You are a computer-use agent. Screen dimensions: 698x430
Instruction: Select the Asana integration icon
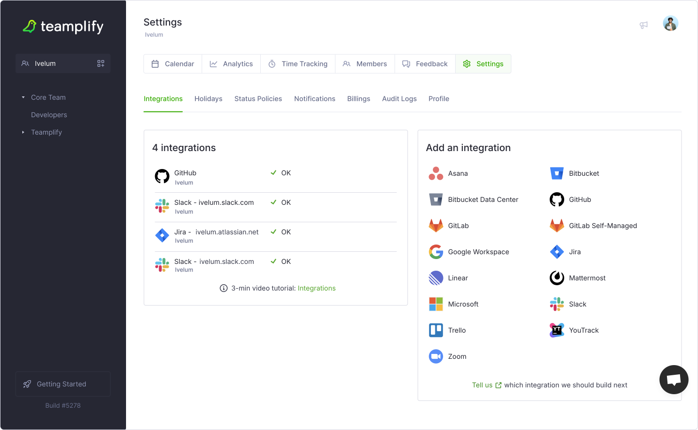pos(436,173)
